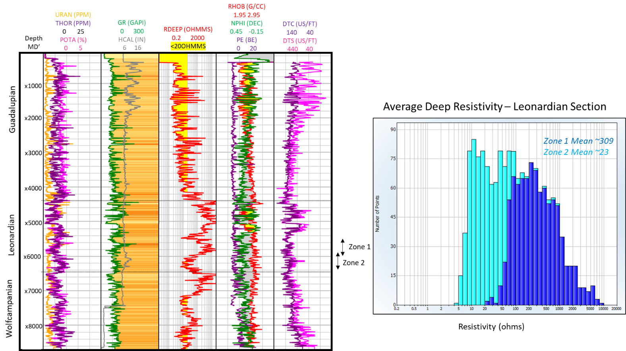Click the Zone 1 annotation label
This screenshot has width=626, height=351.
359,247
